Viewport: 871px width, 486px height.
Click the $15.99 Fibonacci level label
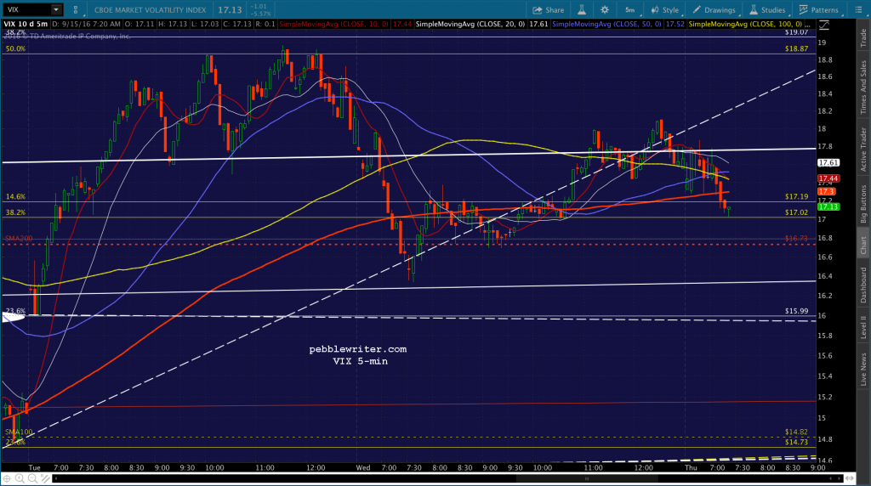796,311
